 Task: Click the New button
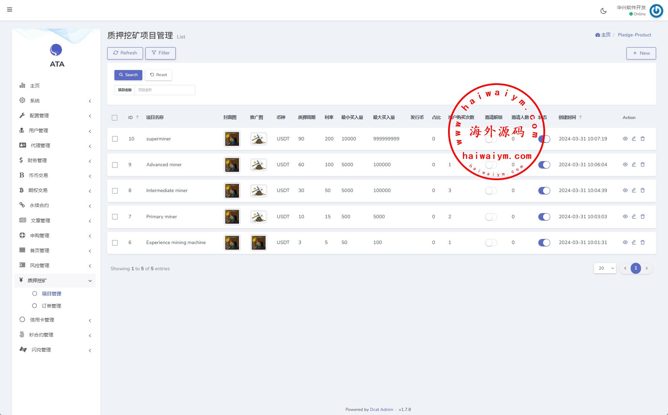[641, 53]
